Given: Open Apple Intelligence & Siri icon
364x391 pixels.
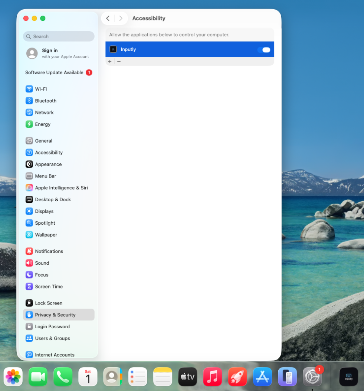Looking at the screenshot, I should 29,188.
